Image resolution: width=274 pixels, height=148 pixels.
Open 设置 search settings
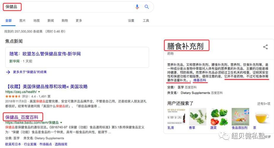tap(131, 21)
